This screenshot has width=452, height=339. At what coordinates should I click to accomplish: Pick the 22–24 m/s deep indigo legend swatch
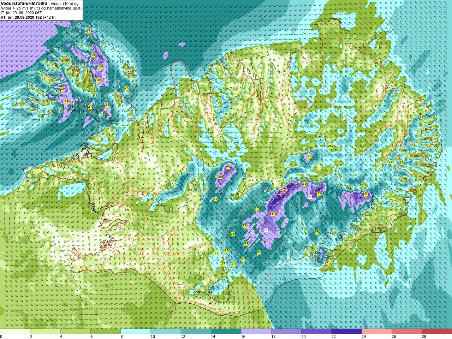[x=346, y=332]
